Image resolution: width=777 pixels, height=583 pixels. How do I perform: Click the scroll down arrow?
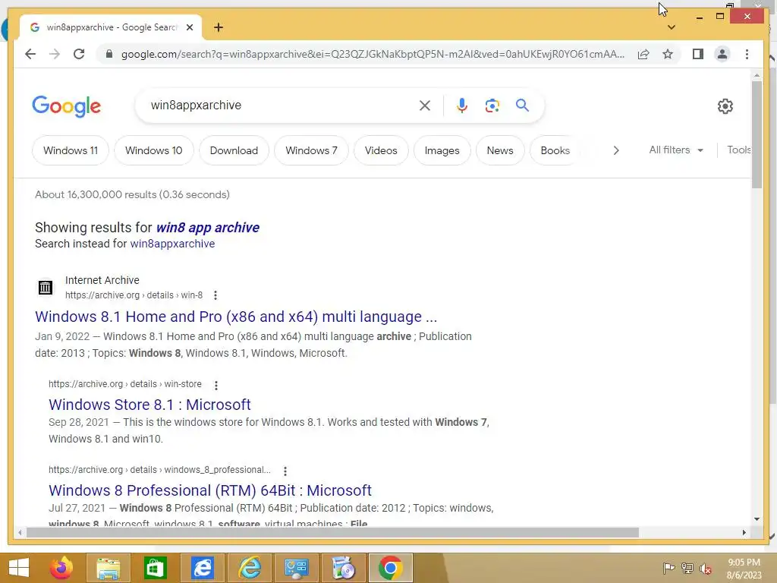(x=757, y=519)
